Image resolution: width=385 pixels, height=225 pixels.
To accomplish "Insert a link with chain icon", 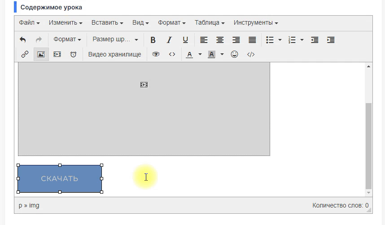I will point(25,54).
